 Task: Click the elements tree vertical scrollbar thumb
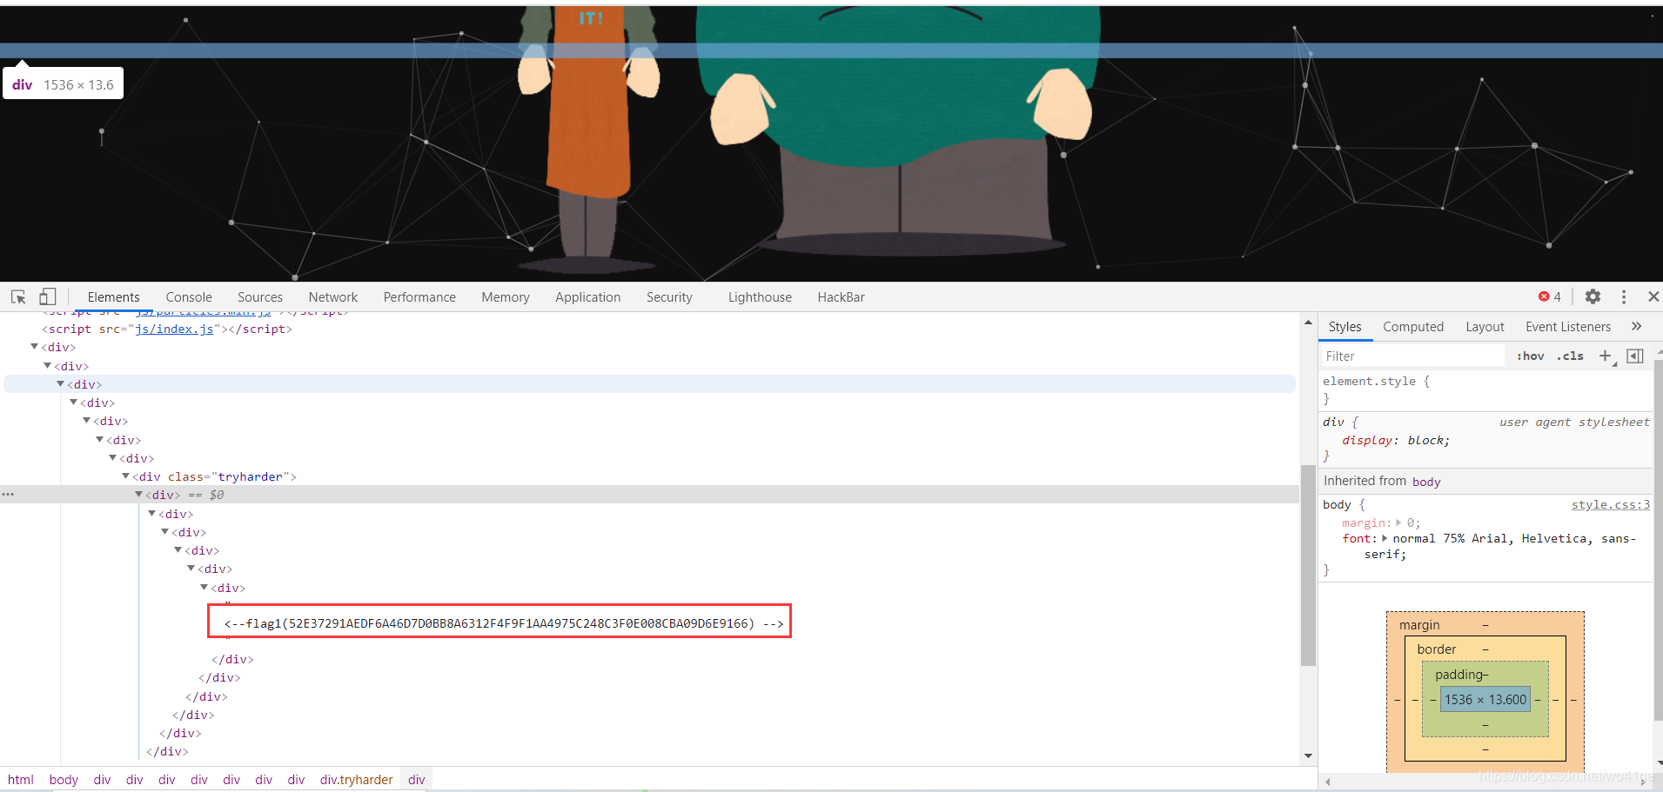click(1308, 565)
